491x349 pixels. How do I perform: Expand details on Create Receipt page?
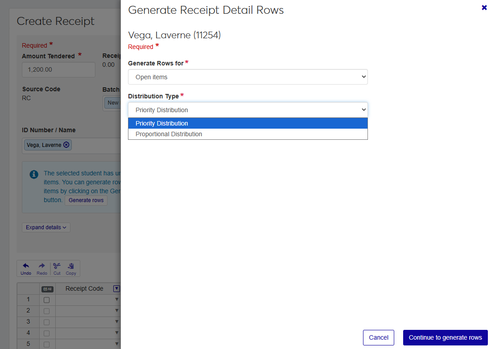pyautogui.click(x=46, y=227)
